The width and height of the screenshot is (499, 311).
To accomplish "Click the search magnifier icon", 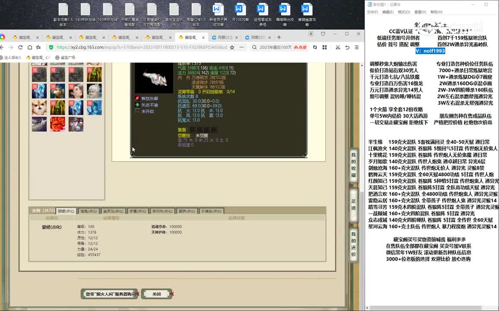I will point(254,47).
